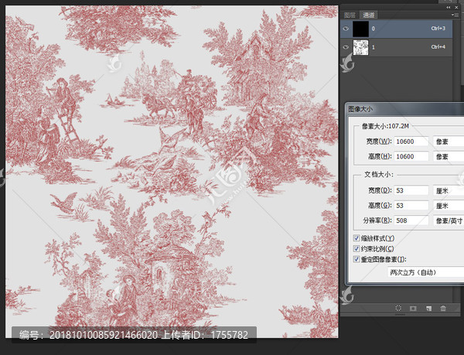Collapse the panel with double-arrow icon

tap(449, 8)
